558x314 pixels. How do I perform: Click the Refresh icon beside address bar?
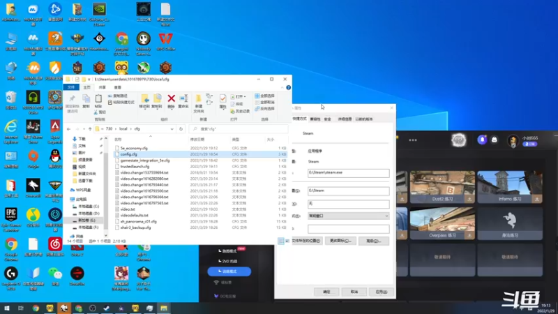coord(181,129)
